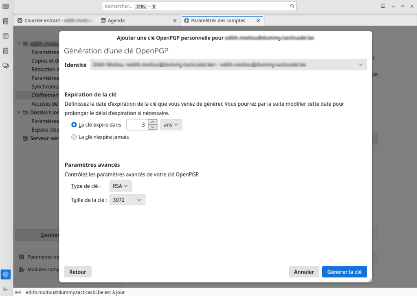Close the Agenda tab
Screen dimensions: 417x296
[175, 20]
